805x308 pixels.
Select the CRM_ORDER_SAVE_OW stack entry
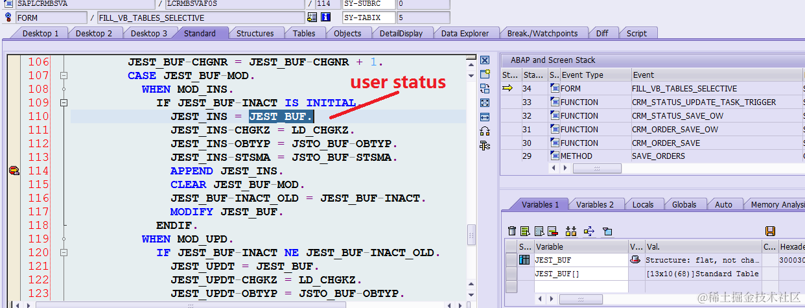[675, 129]
